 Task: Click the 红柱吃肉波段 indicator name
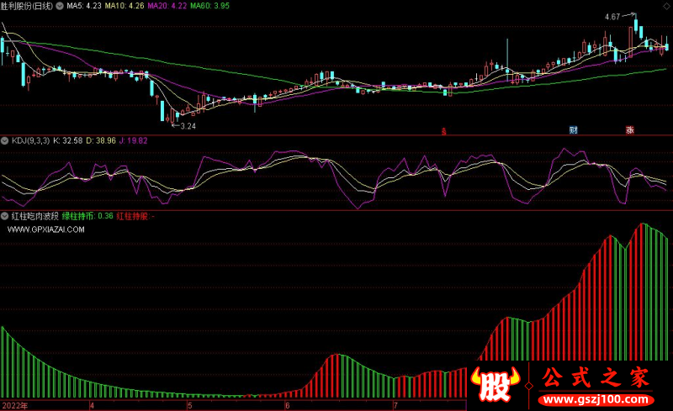point(34,216)
